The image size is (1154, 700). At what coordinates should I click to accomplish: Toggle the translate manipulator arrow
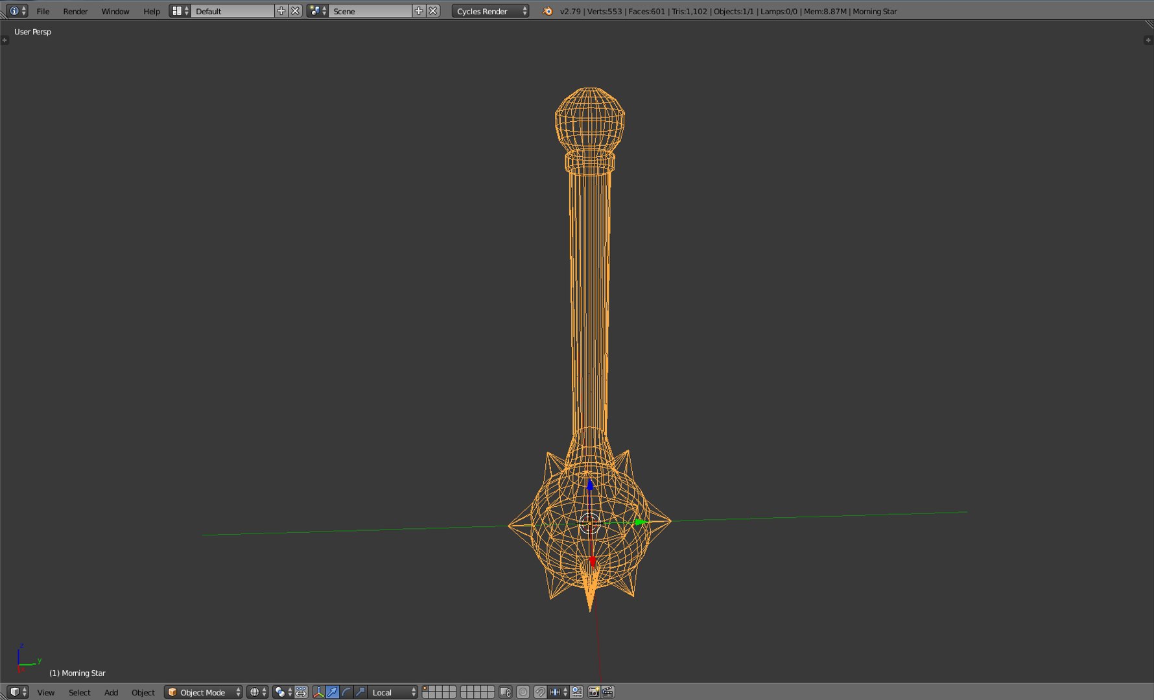(333, 692)
